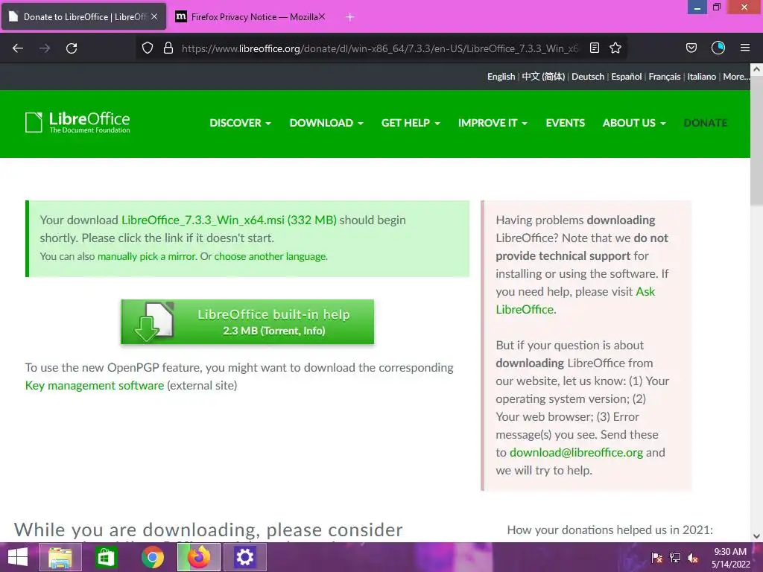Open File Explorer from the taskbar
Screen dimensions: 763x572
coord(60,557)
